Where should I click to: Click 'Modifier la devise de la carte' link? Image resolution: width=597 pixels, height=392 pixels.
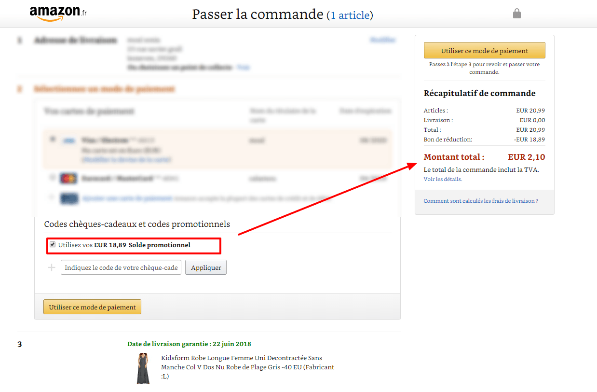tap(127, 159)
